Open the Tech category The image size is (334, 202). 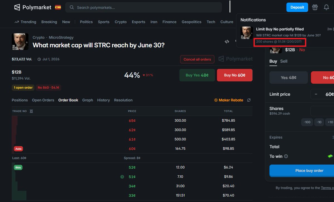coord(211,22)
